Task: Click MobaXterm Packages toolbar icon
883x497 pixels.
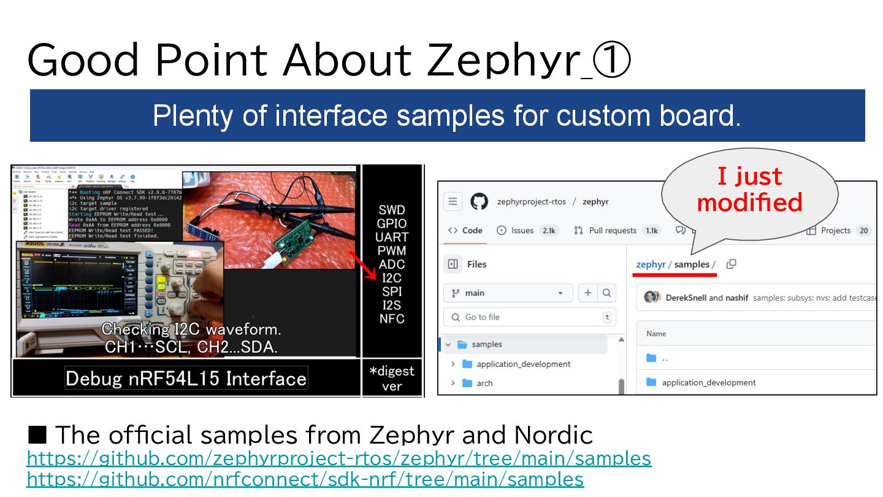Action: [x=112, y=177]
